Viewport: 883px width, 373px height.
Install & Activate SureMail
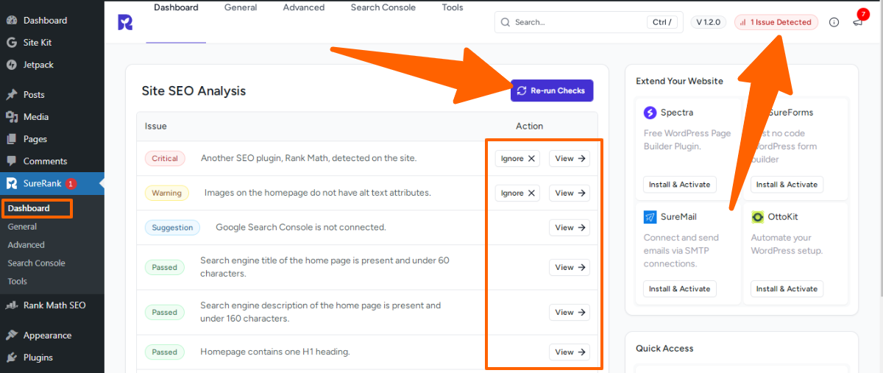pyautogui.click(x=679, y=288)
